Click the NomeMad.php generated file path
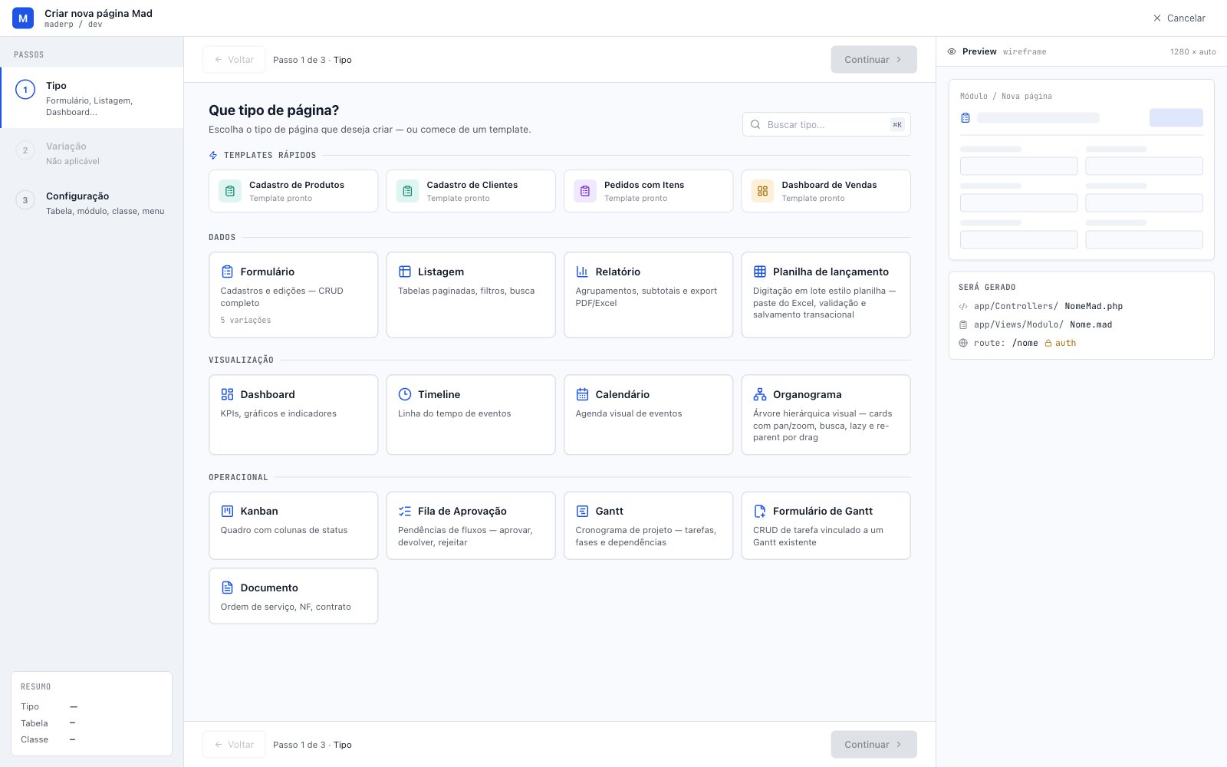This screenshot has width=1227, height=767. 1094,306
